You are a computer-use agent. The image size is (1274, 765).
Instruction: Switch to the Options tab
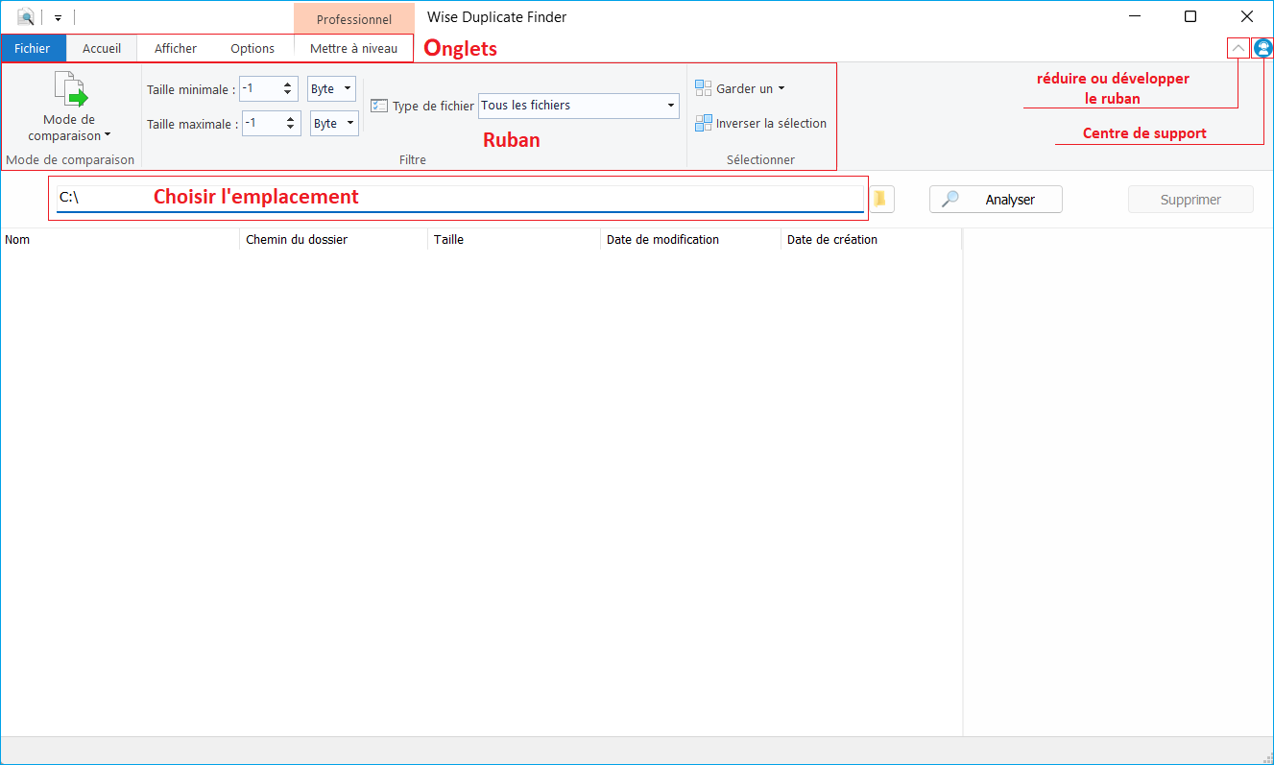point(252,48)
